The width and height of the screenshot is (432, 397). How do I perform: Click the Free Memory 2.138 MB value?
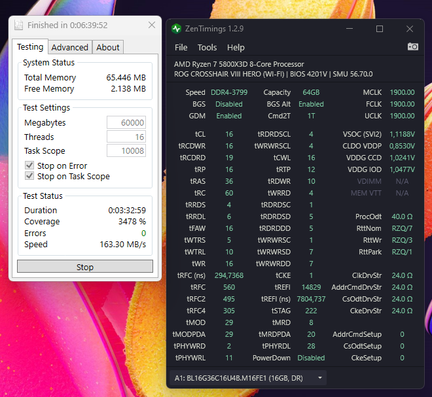pos(128,89)
